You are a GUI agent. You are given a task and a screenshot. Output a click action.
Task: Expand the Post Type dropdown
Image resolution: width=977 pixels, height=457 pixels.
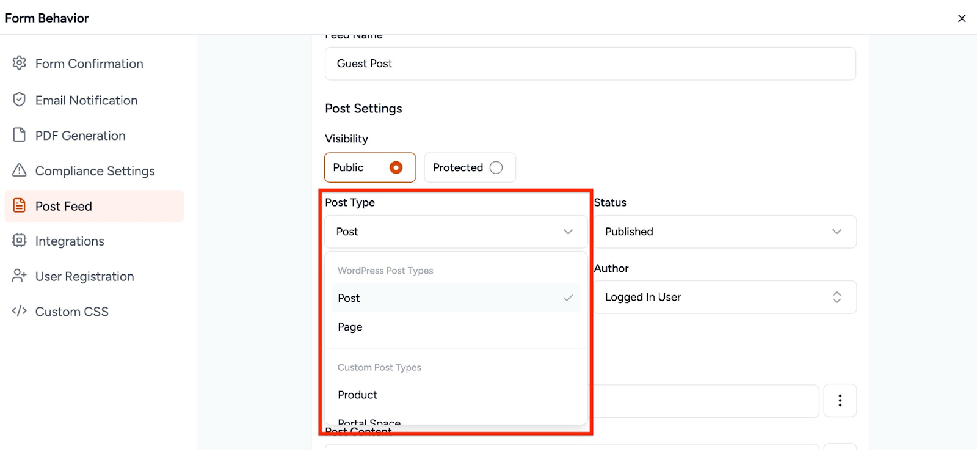(456, 232)
